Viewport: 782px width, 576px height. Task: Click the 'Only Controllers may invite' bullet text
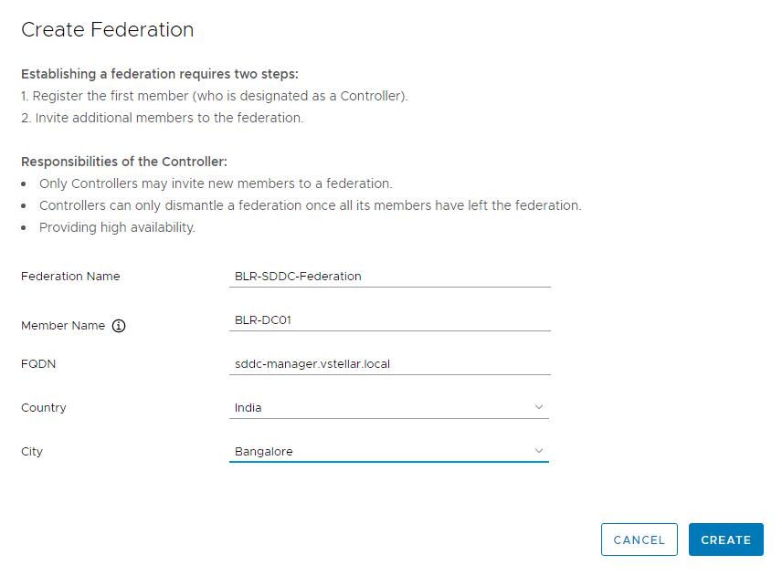click(x=216, y=183)
